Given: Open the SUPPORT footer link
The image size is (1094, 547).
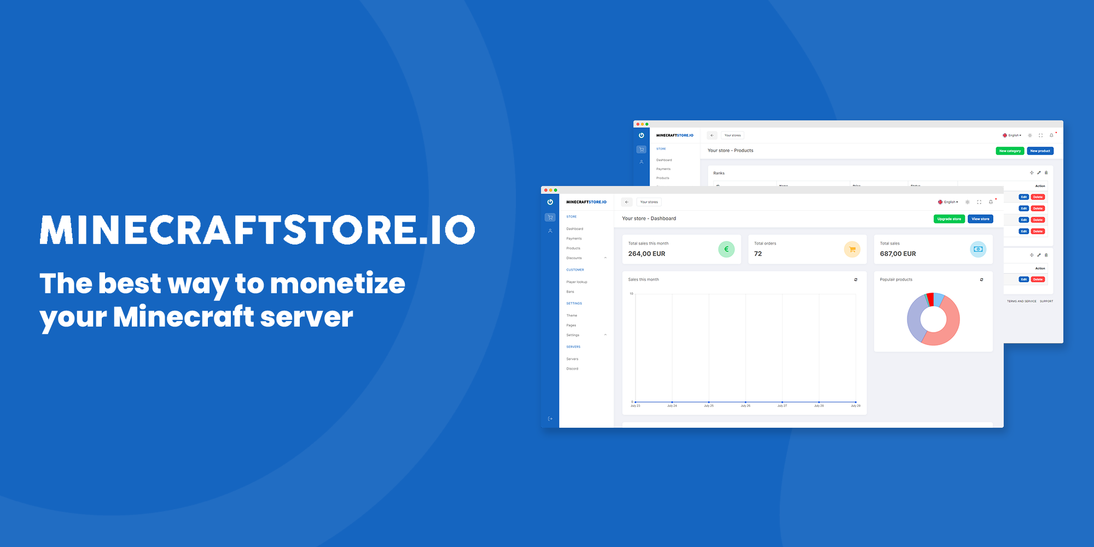Looking at the screenshot, I should coord(1046,301).
